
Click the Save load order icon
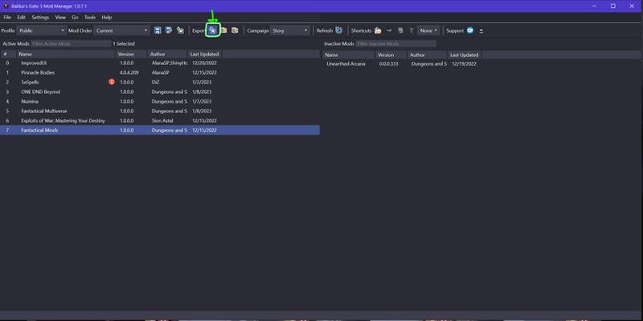click(158, 30)
